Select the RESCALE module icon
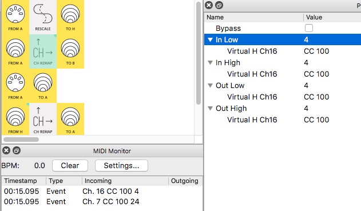Viewport: 361px width, 211px height. 43,17
